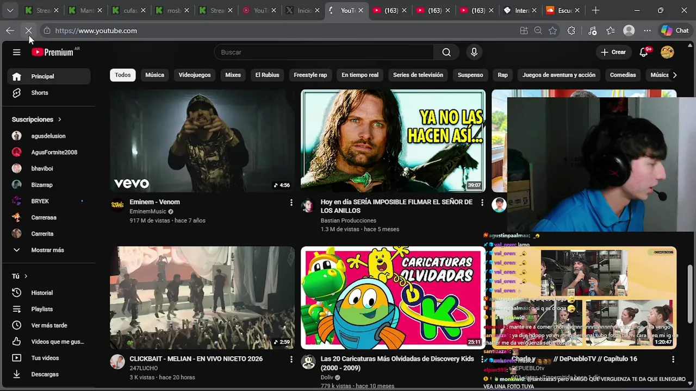This screenshot has height=391, width=696.
Task: Select the Mixes filter chip
Action: coord(233,75)
